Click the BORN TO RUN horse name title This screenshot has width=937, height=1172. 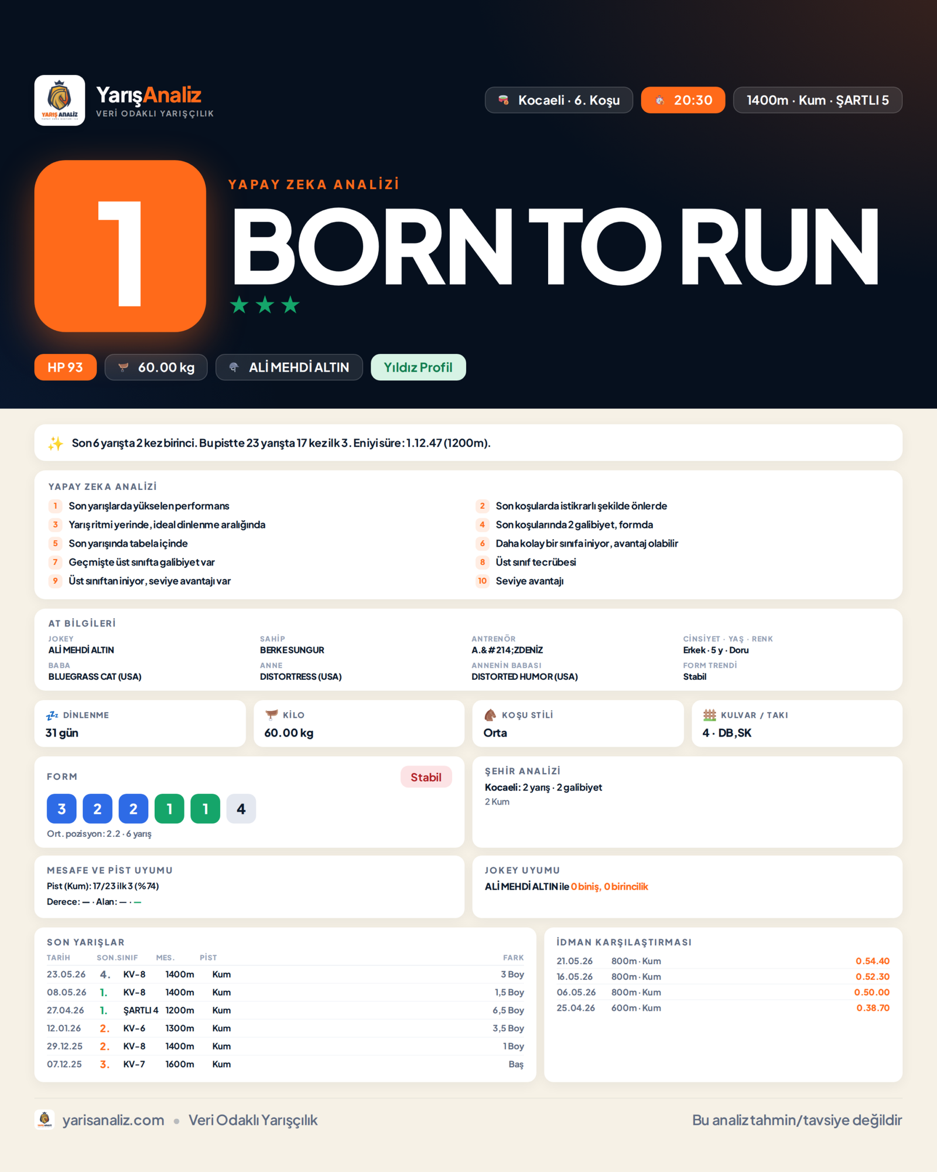point(555,246)
